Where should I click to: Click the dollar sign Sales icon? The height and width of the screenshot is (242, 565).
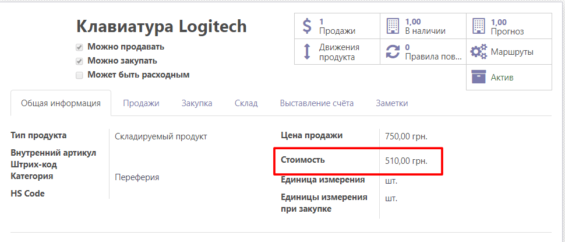(306, 26)
